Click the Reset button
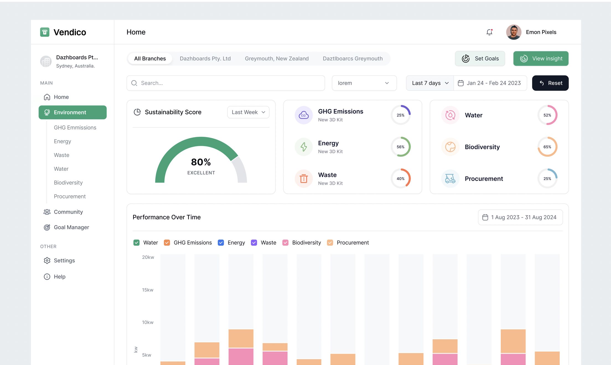Viewport: 611px width, 365px height. (550, 83)
